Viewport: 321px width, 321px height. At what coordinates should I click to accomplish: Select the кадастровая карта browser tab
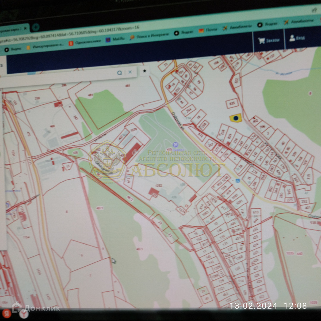click(x=14, y=29)
